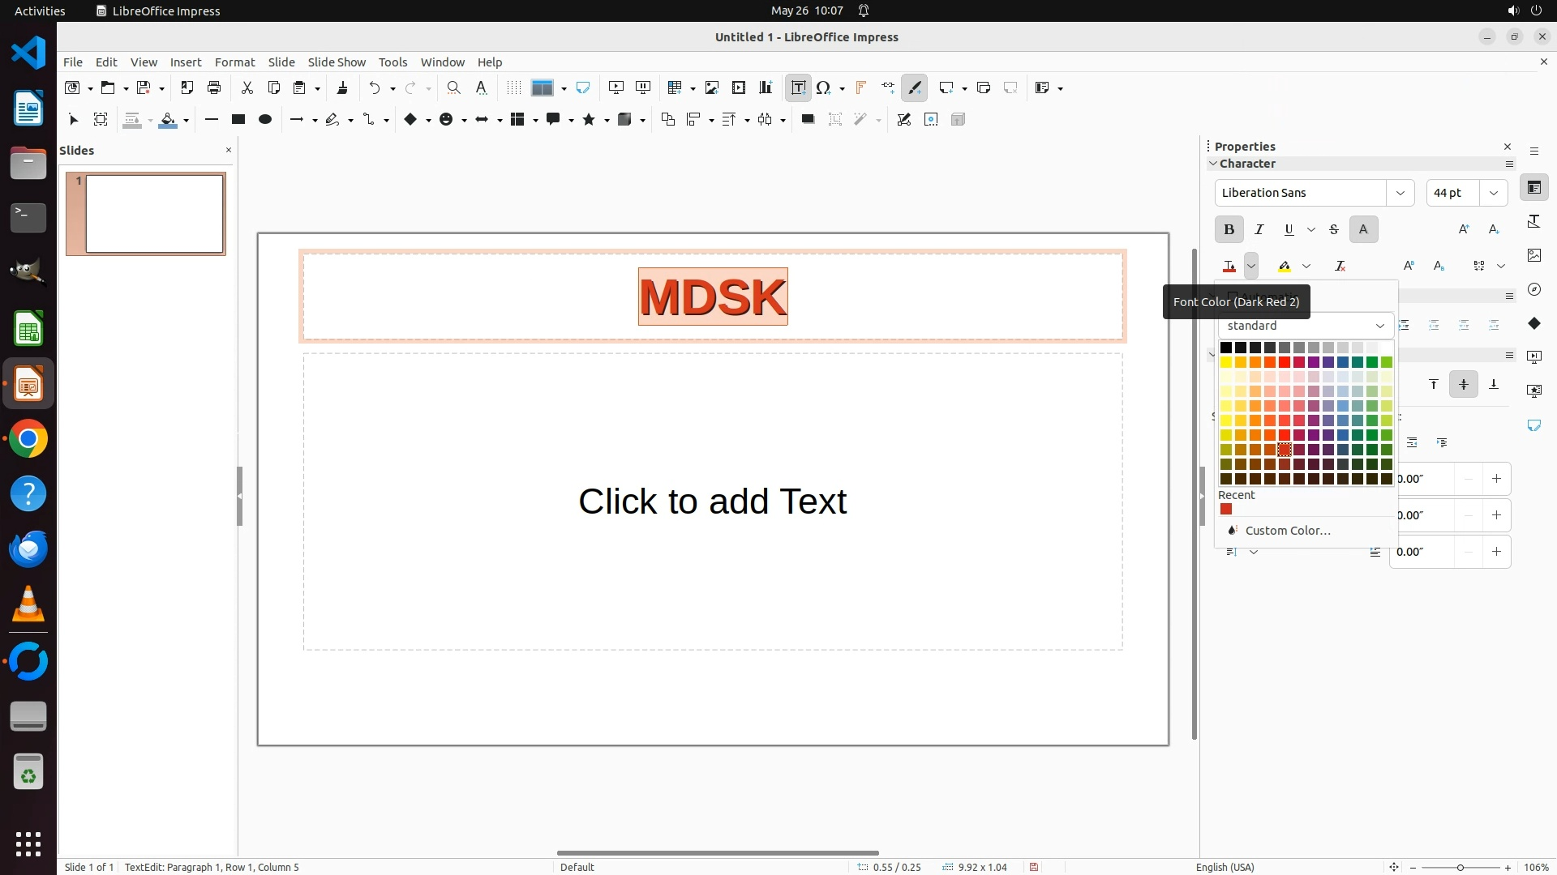Screen dimensions: 1557x875
Task: Open the Slide Show menu
Action: coord(336,62)
